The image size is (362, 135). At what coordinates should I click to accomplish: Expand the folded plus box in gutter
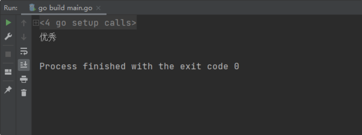[x=36, y=22]
